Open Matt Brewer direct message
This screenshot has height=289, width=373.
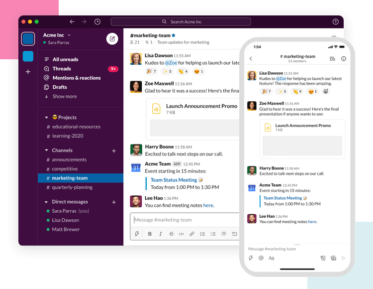click(x=81, y=229)
